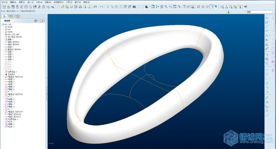
Task: Open the model tree Settings dropdown
Action: tap(36, 21)
